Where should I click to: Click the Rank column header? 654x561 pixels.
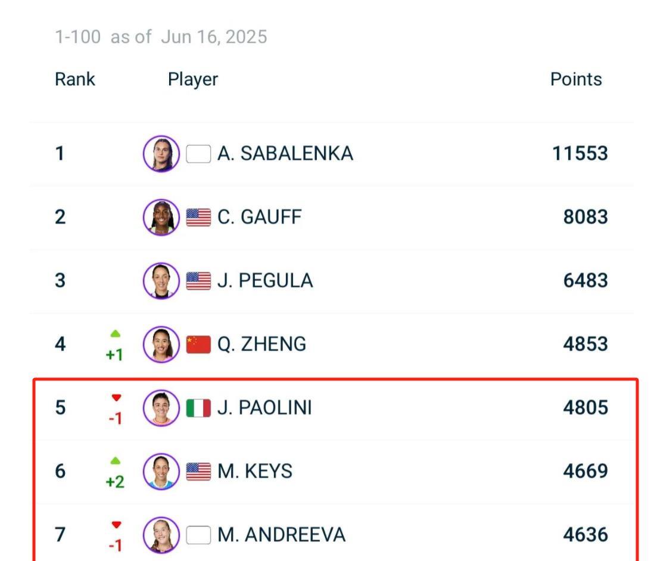point(75,79)
